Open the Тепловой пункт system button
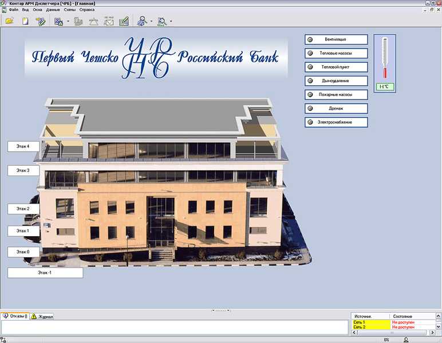 pyautogui.click(x=336, y=67)
